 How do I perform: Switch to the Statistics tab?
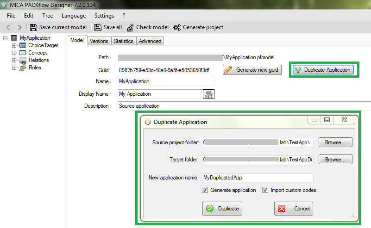click(x=123, y=41)
